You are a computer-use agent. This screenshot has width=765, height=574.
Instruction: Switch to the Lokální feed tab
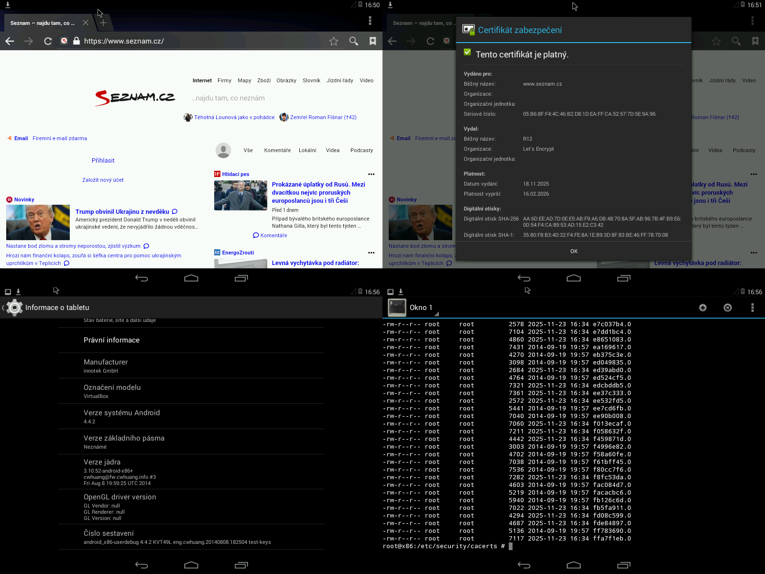pos(307,150)
